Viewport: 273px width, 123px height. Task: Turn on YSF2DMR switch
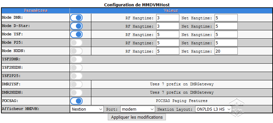tap(77, 59)
